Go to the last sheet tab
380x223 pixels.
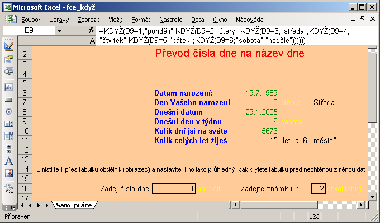pos(47,205)
